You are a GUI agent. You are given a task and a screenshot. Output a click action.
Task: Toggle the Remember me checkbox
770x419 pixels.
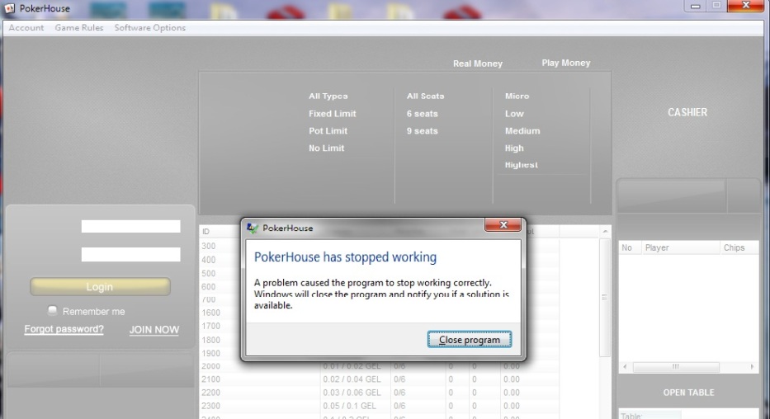[52, 310]
